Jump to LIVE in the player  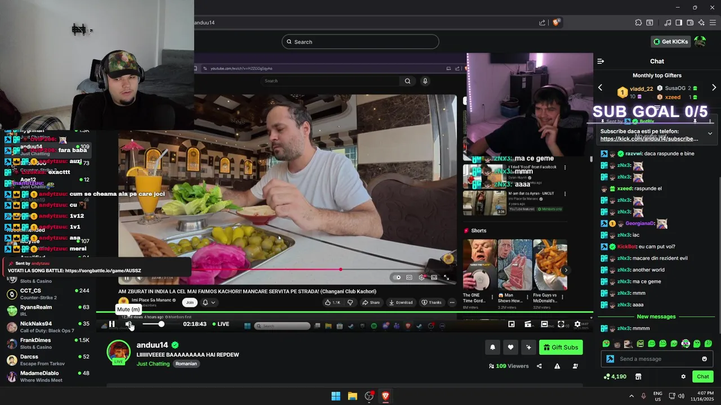point(221,324)
